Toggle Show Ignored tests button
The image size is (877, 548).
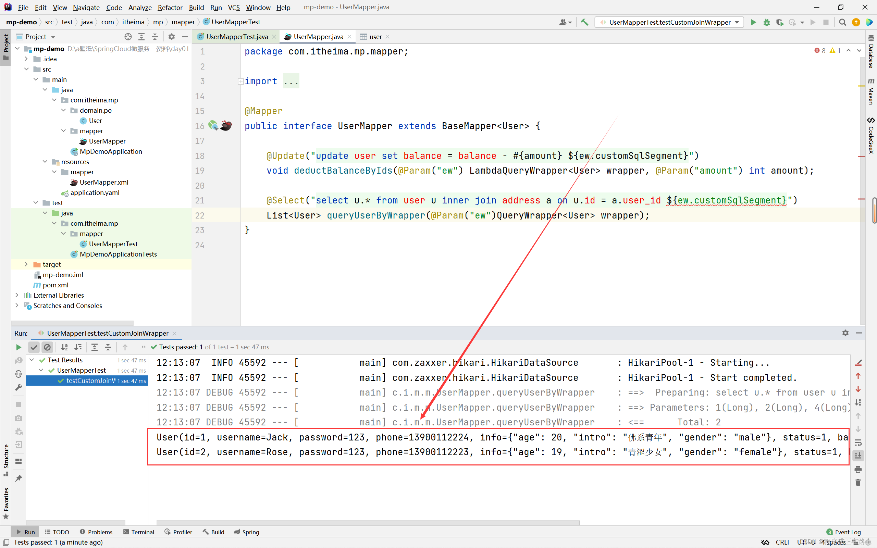(x=47, y=347)
